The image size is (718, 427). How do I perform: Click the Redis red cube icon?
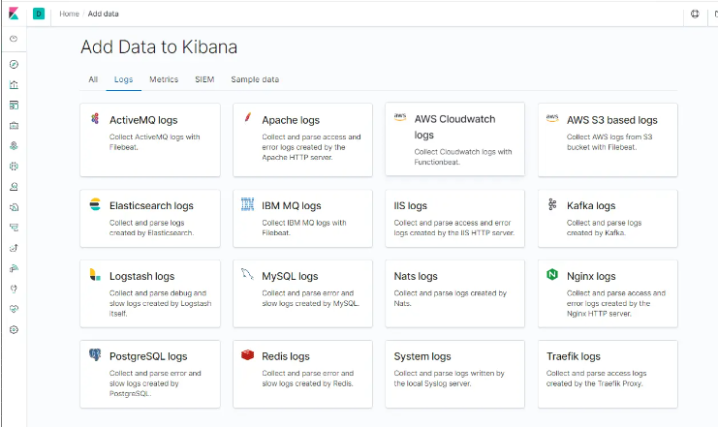[x=247, y=354]
